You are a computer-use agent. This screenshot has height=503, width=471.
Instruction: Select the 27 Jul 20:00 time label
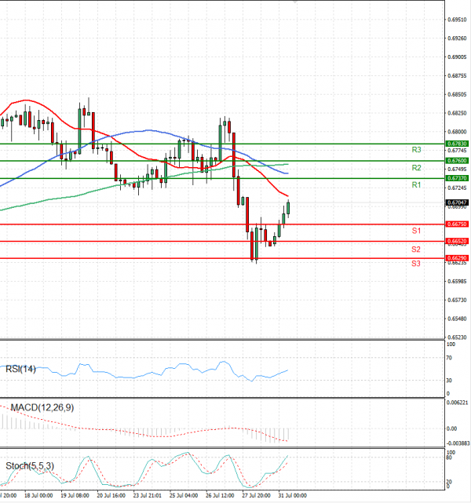(256, 496)
